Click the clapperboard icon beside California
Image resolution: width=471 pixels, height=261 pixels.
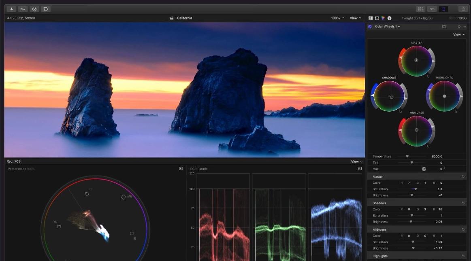pyautogui.click(x=172, y=18)
